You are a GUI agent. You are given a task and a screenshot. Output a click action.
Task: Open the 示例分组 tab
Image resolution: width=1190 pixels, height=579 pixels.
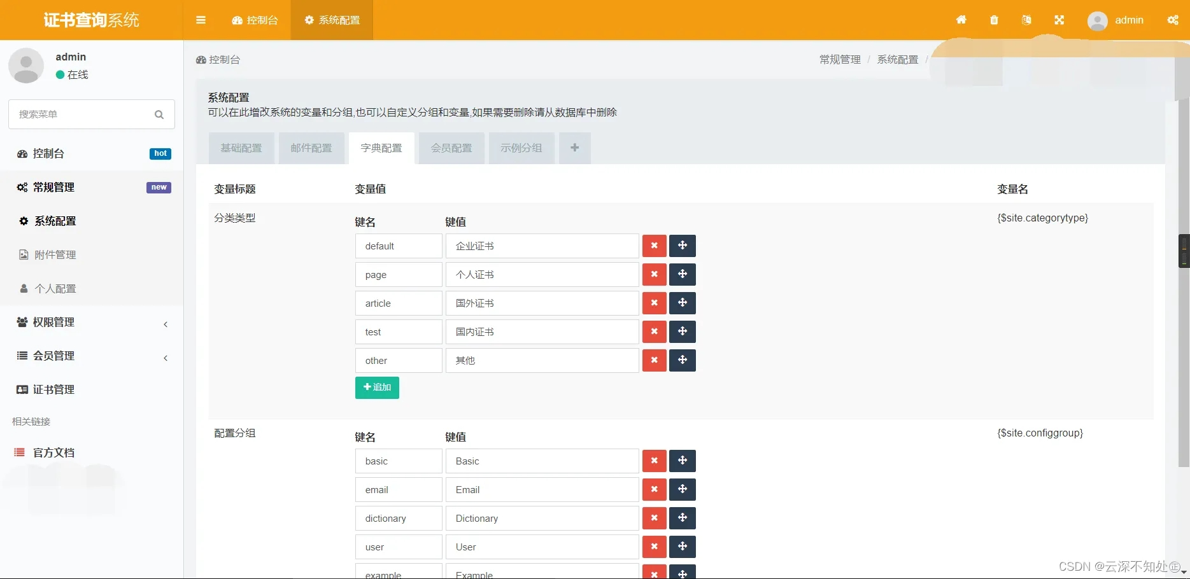521,148
